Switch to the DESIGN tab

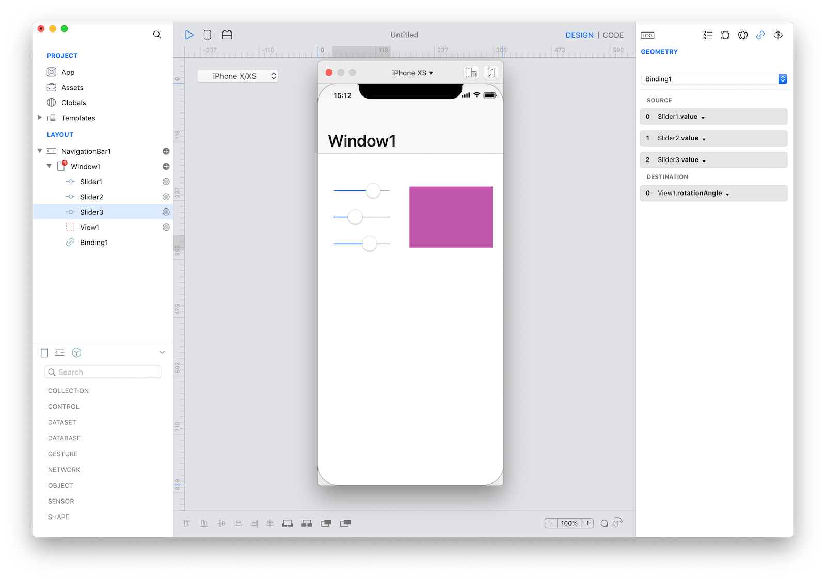pyautogui.click(x=579, y=35)
